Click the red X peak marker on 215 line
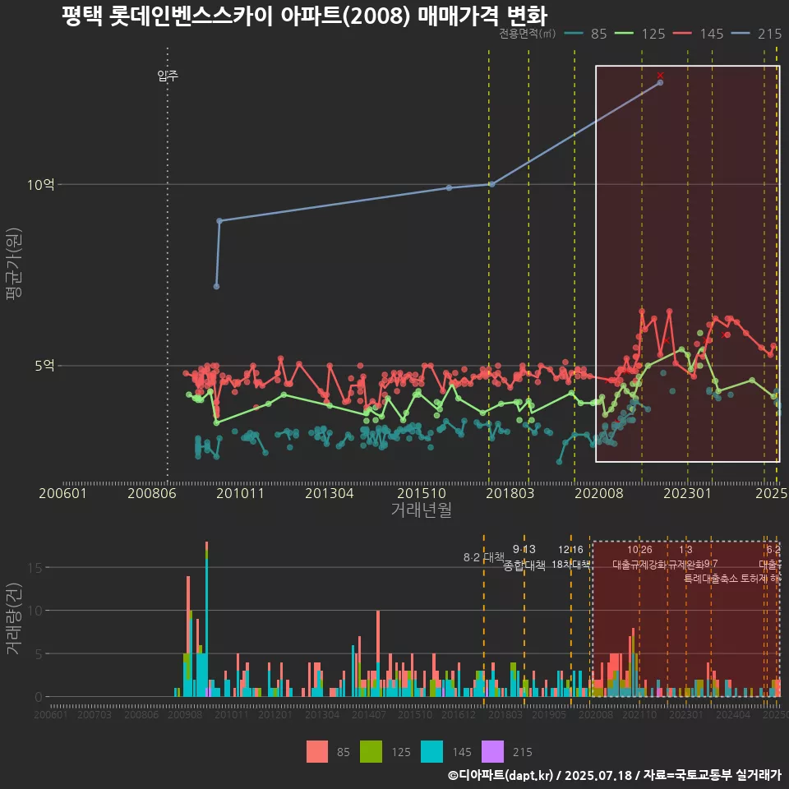The width and height of the screenshot is (789, 789). (660, 76)
